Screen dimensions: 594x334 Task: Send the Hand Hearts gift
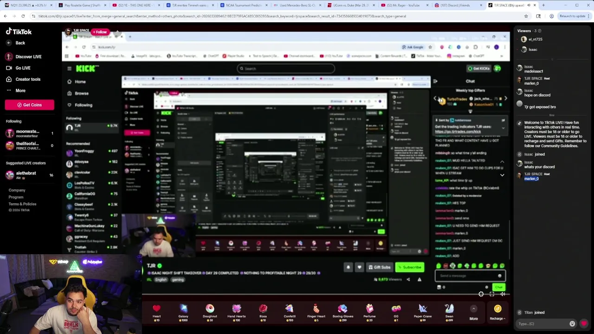236,312
